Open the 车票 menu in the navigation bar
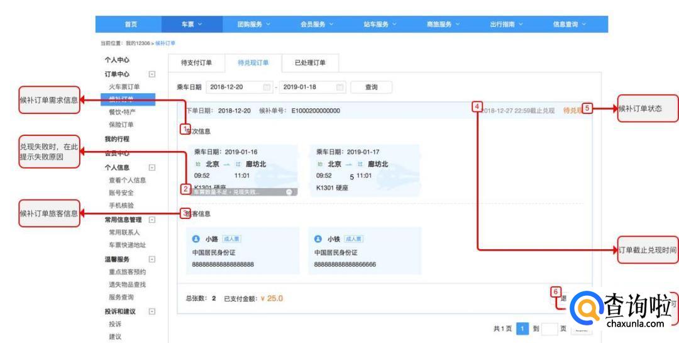 click(x=192, y=25)
